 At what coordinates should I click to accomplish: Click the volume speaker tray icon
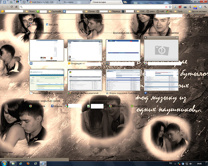click(x=191, y=164)
